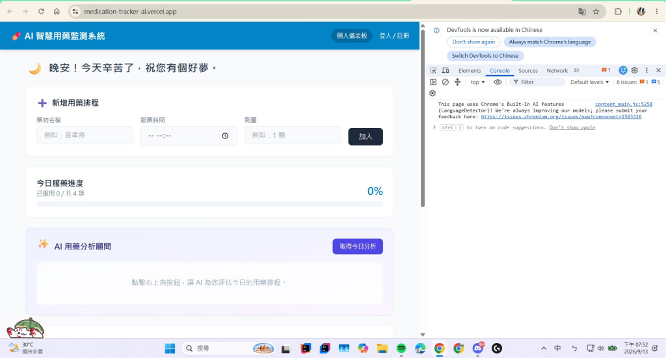Focus the 劑量 dosage input field
Image resolution: width=666 pixels, height=358 pixels.
click(293, 135)
